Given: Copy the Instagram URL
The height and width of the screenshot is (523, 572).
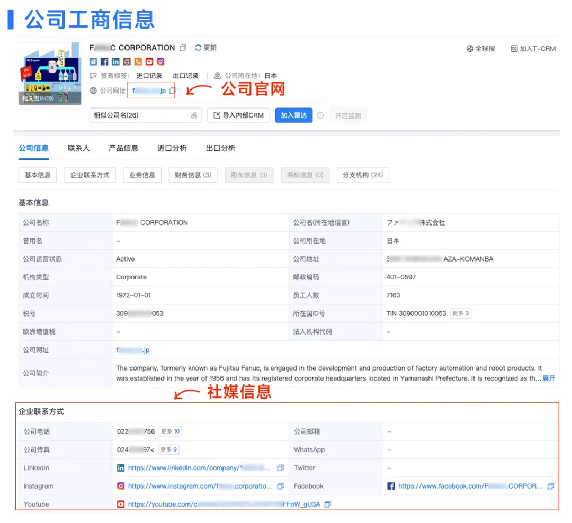Looking at the screenshot, I should [x=280, y=486].
